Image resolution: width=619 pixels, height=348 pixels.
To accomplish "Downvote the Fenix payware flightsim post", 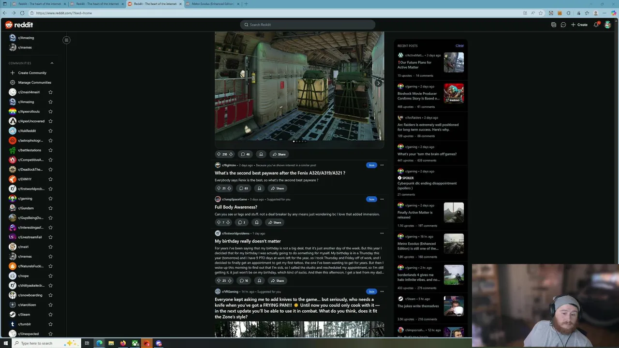I will pyautogui.click(x=229, y=188).
